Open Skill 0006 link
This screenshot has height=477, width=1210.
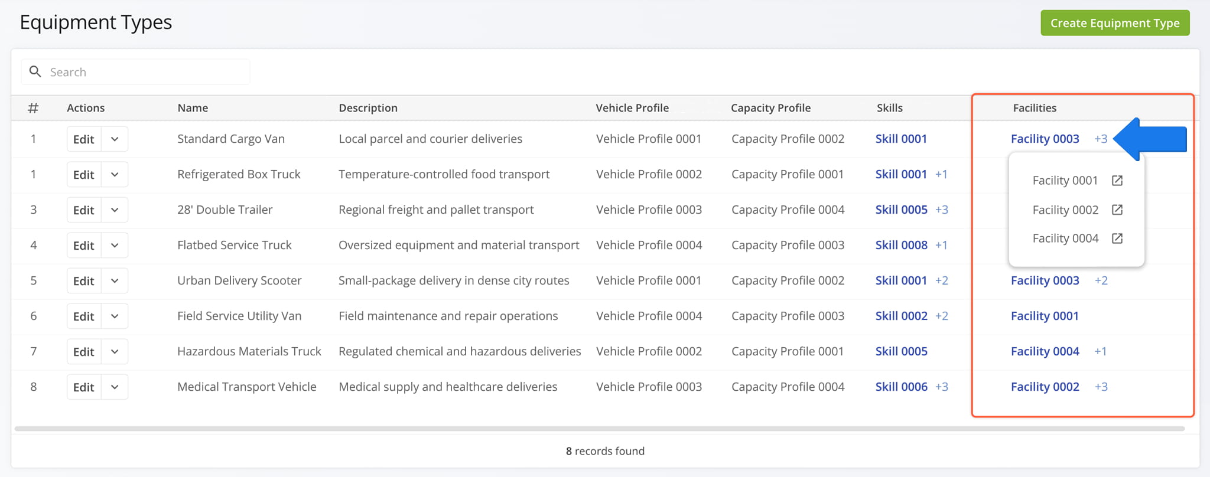pos(901,387)
